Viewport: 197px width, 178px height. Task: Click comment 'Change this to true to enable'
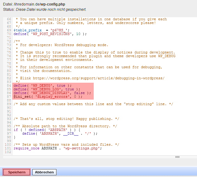tap(96, 52)
